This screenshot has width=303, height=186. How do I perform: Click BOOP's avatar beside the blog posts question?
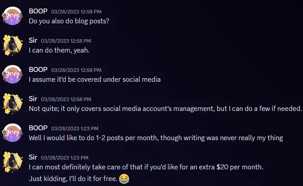tap(13, 16)
